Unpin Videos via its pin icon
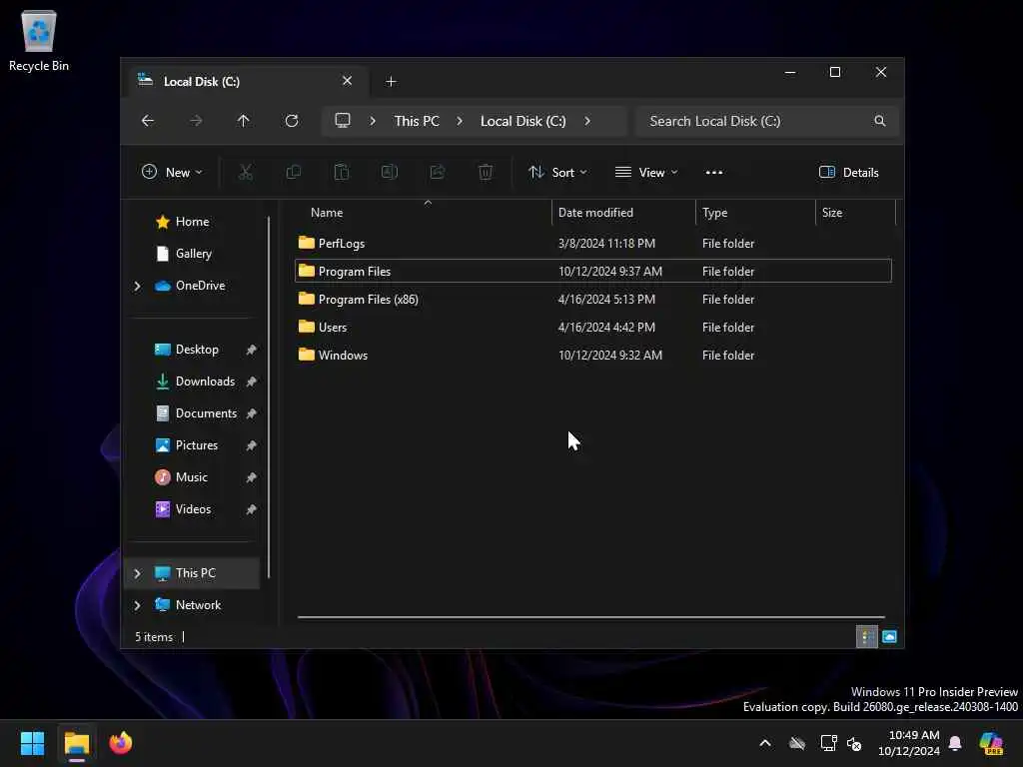Viewport: 1023px width, 767px height. [251, 509]
